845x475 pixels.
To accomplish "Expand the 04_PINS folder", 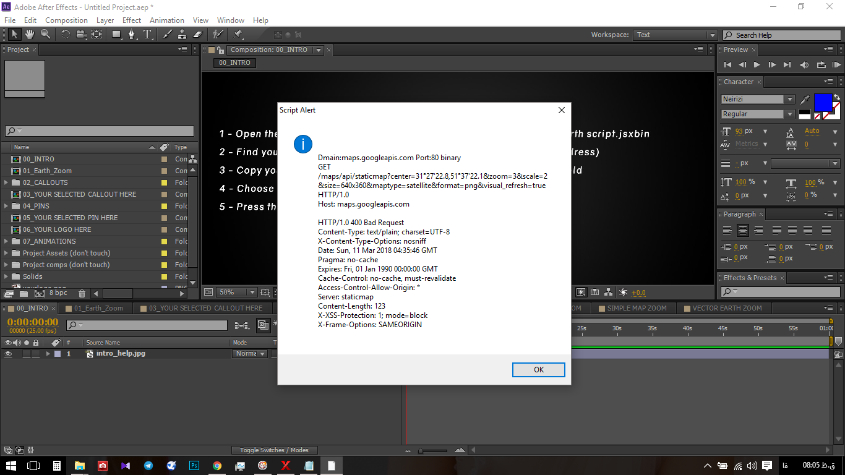I will click(x=6, y=206).
